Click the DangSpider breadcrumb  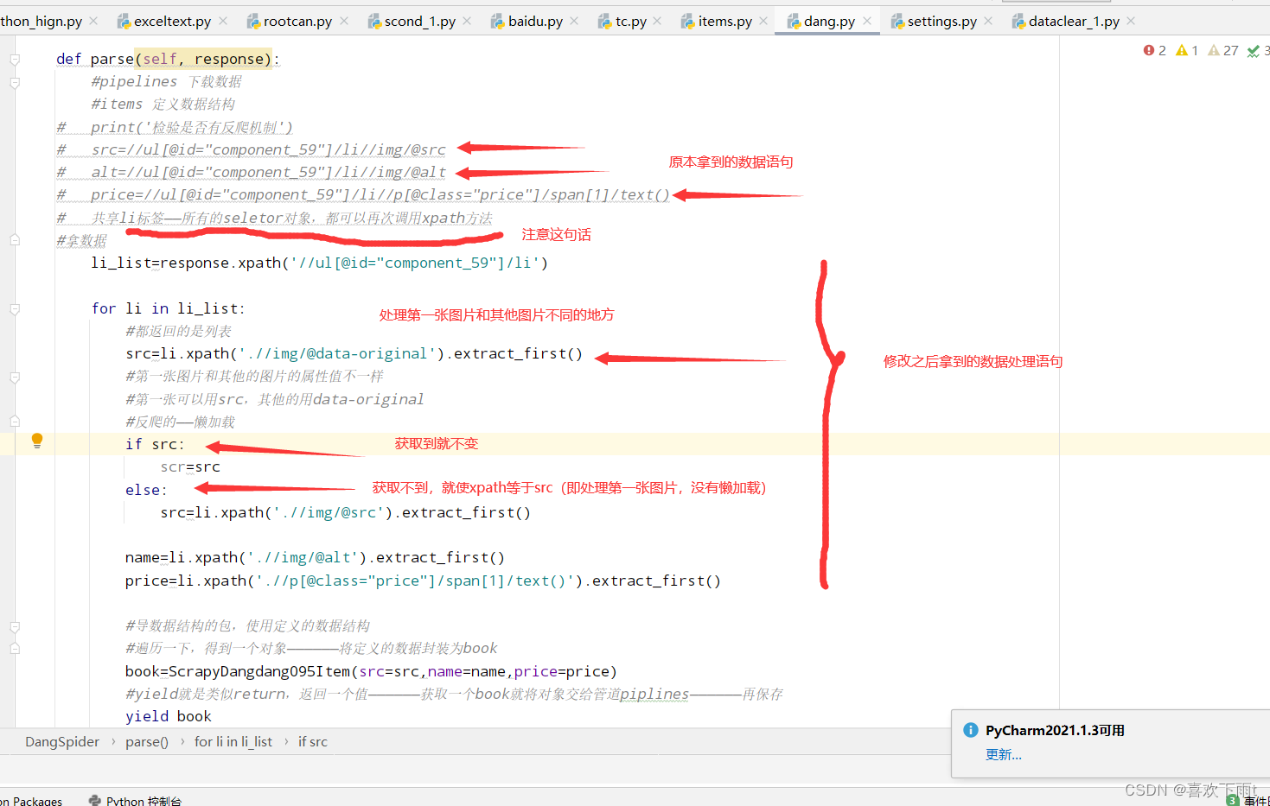tap(62, 741)
